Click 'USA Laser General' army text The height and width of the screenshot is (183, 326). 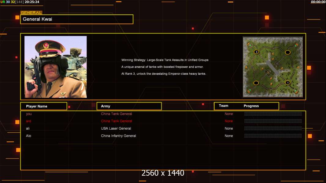click(116, 128)
